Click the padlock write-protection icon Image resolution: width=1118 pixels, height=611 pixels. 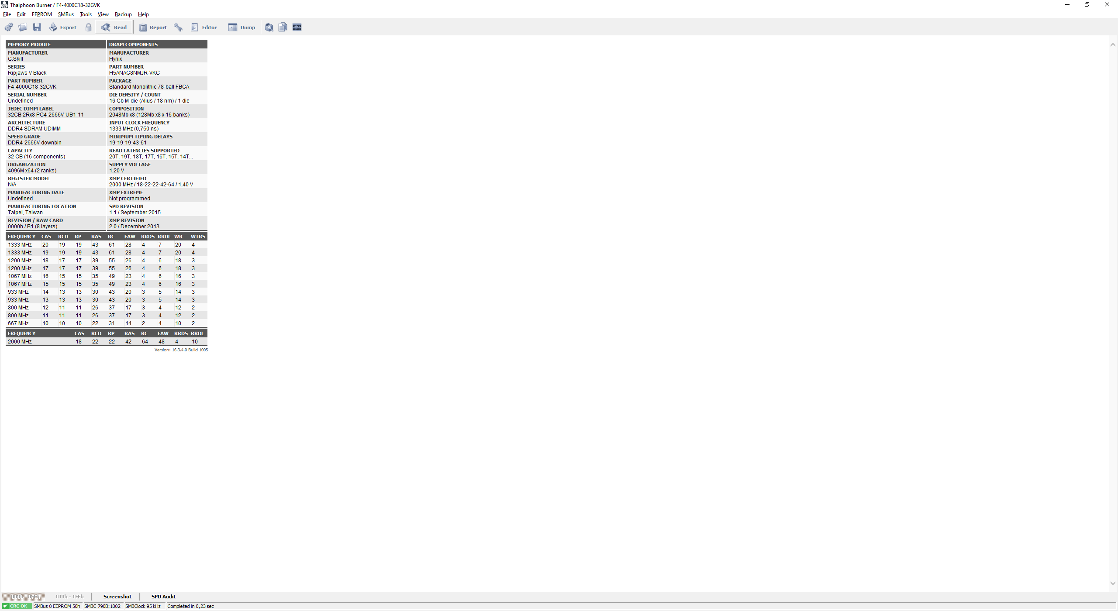(x=89, y=27)
